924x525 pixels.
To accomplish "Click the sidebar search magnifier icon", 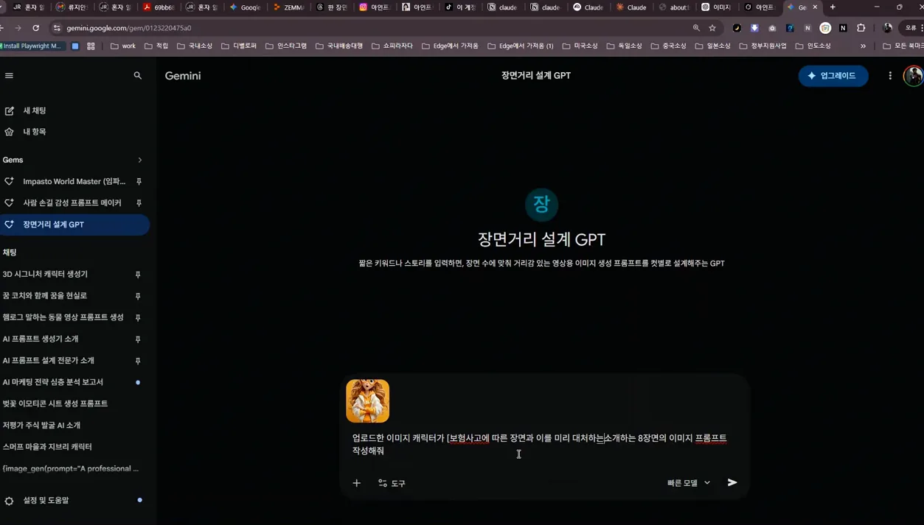I will [137, 76].
